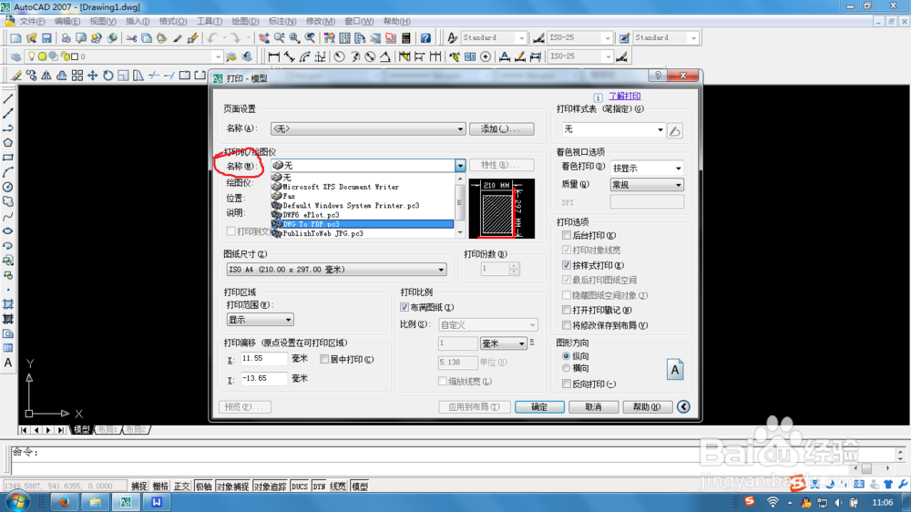Viewport: 911px width, 512px height.
Task: Open the Layer Properties Manager icon
Action: point(15,56)
